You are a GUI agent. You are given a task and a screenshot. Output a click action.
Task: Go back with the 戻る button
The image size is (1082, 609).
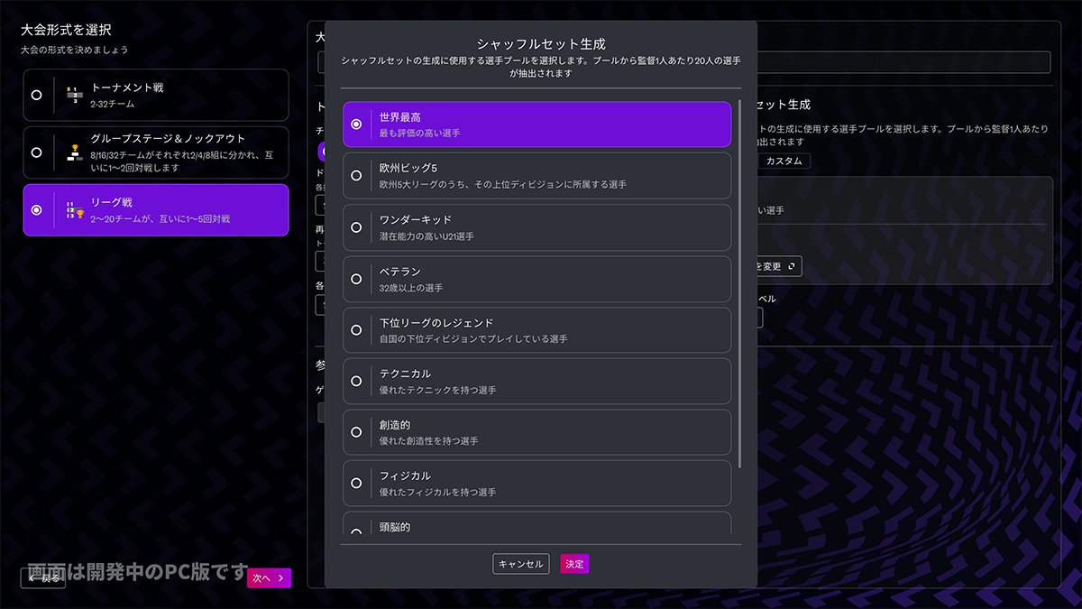click(43, 578)
